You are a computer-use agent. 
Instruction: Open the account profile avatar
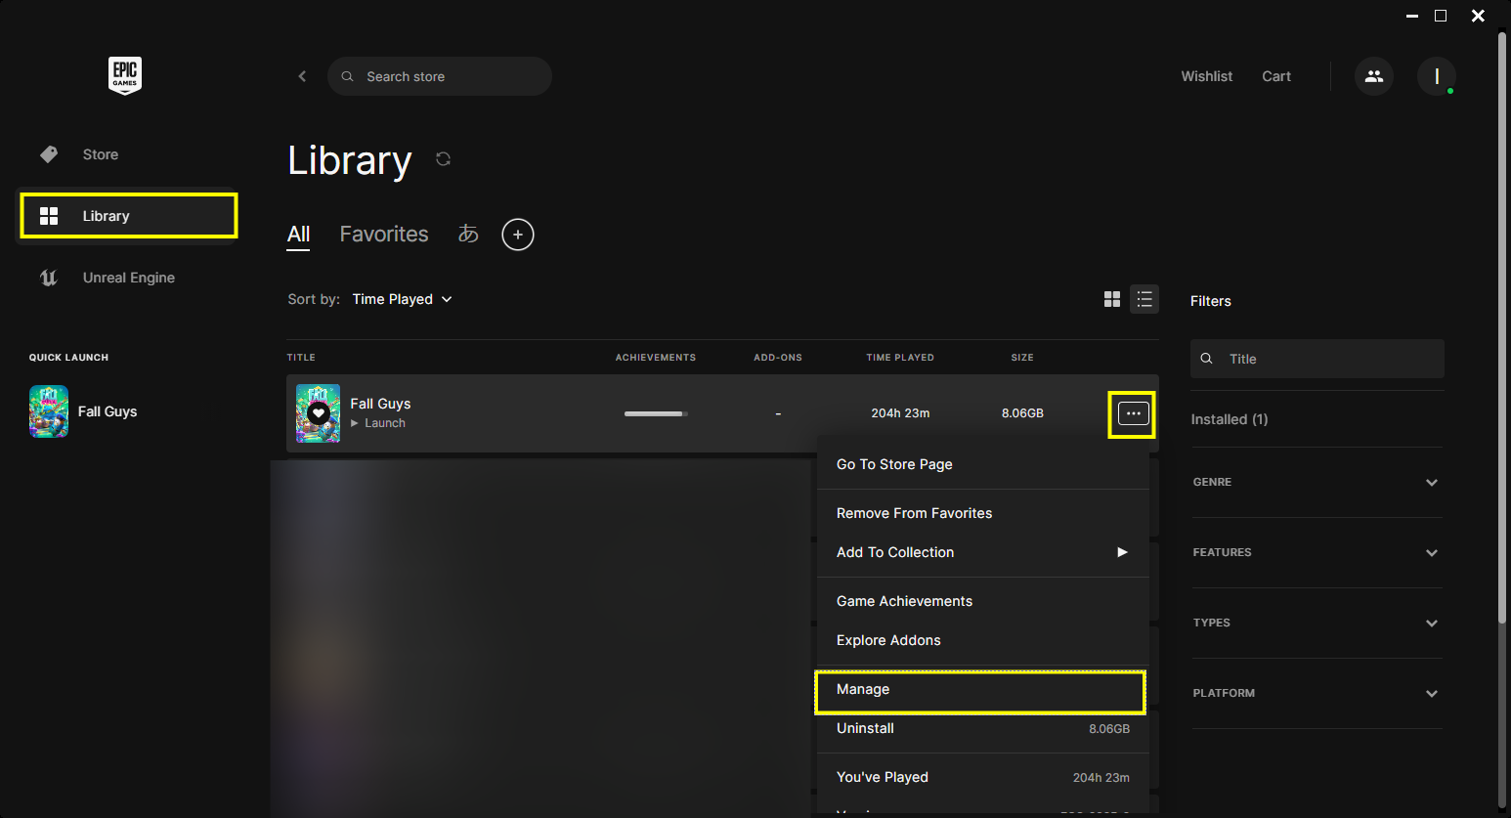point(1437,76)
